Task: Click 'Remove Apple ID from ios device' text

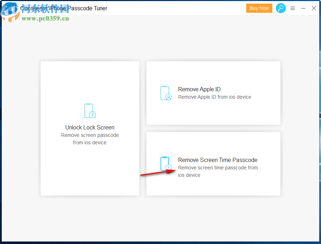Action: [x=214, y=97]
